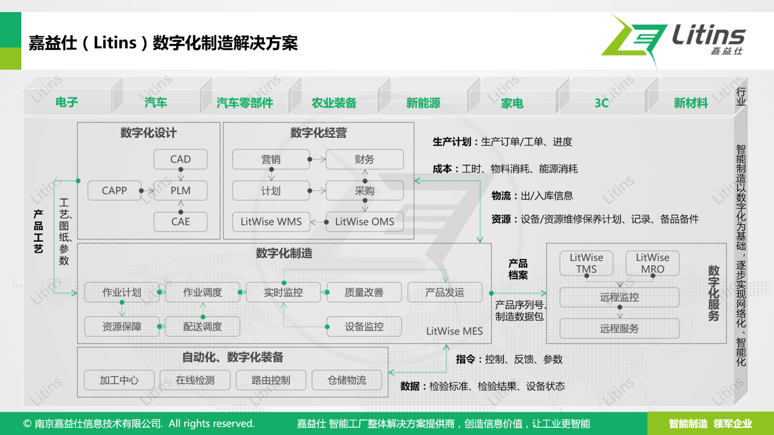The image size is (774, 435).
Task: Click the 自动化、数字化装备 section heading
Action: click(x=233, y=357)
